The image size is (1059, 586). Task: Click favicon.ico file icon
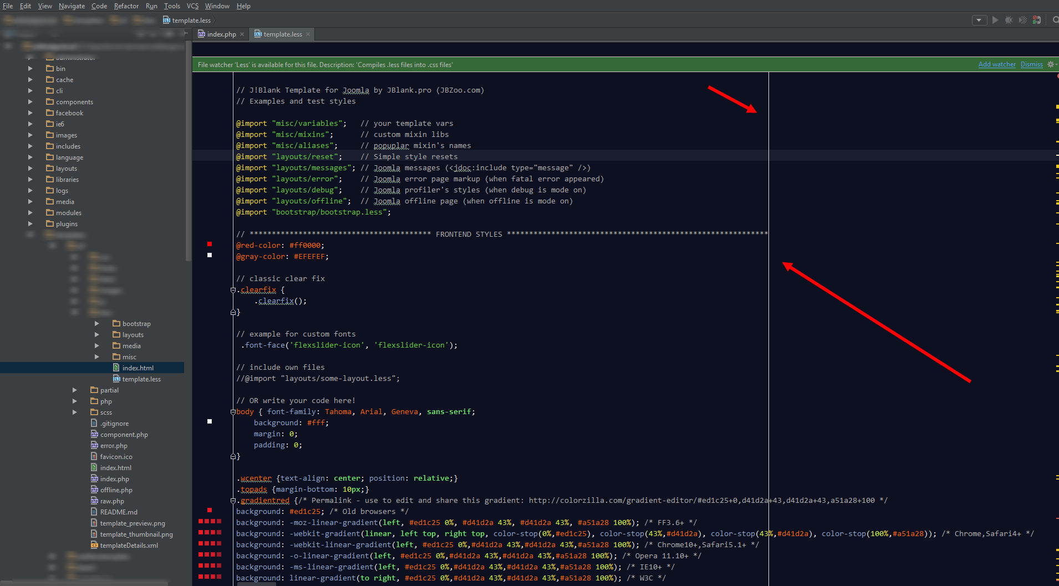(x=94, y=456)
